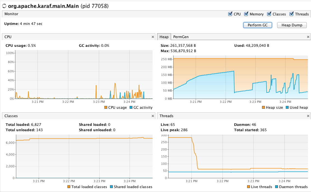The width and height of the screenshot is (311, 192).
Task: Switch to the PermGen tab
Action: (x=181, y=37)
